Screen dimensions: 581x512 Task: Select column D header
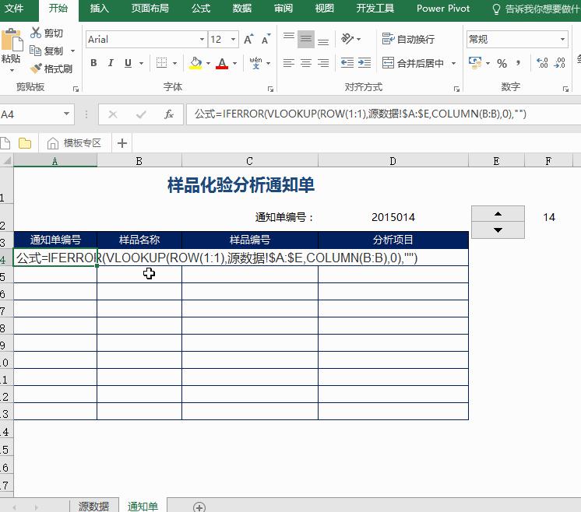coord(393,161)
